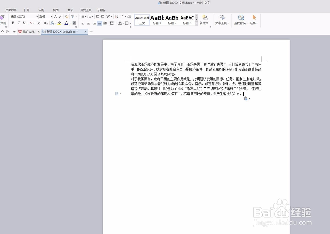This screenshot has height=234, width=330.
Task: Click the format painter brush icon
Action: [3, 16]
